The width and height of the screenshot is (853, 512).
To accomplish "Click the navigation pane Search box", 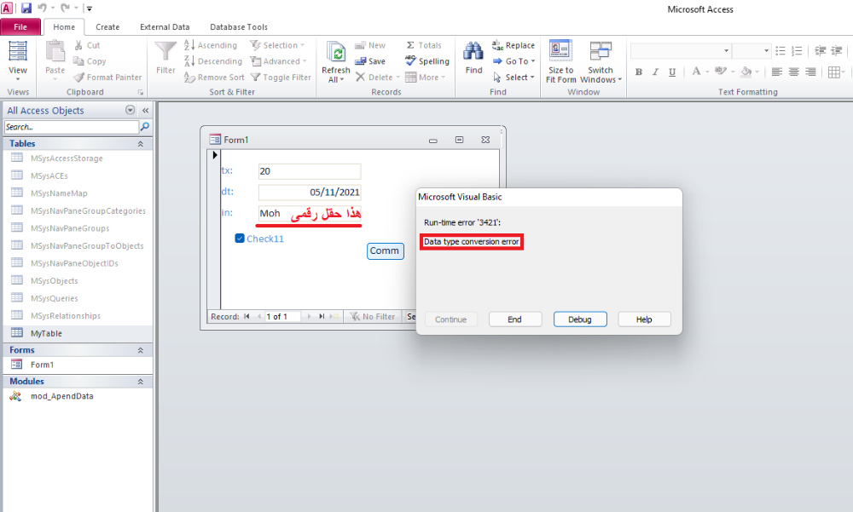I will pyautogui.click(x=72, y=127).
